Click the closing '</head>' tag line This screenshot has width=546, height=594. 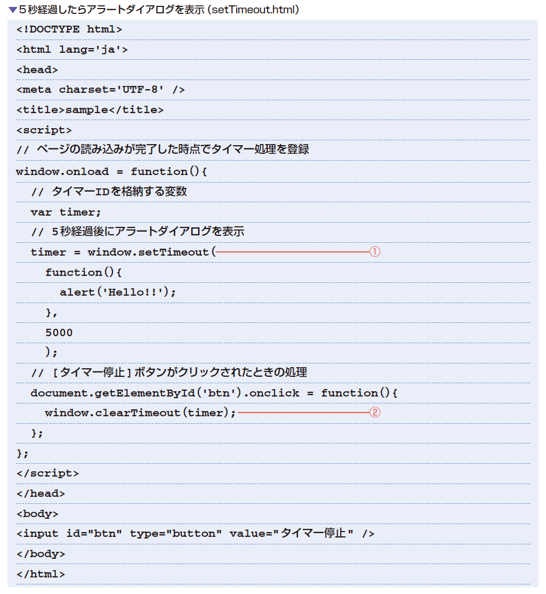tap(41, 494)
